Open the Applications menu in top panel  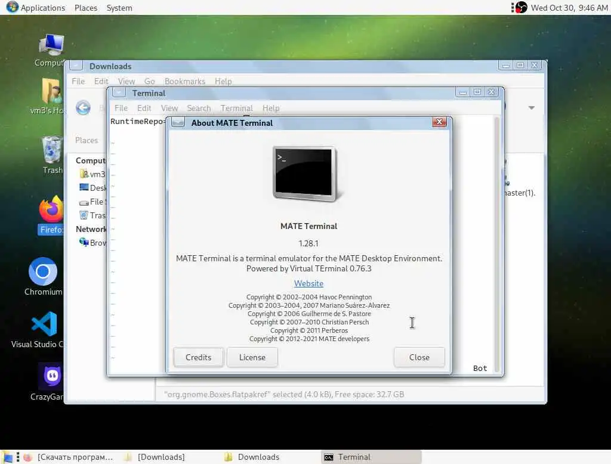[x=36, y=7]
